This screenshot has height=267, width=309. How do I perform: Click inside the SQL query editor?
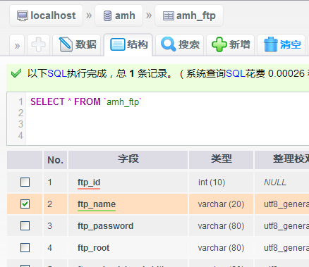[167, 118]
